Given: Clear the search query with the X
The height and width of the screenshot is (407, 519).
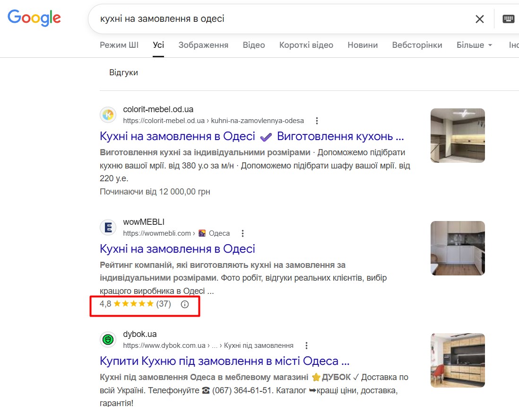Looking at the screenshot, I should click(480, 19).
